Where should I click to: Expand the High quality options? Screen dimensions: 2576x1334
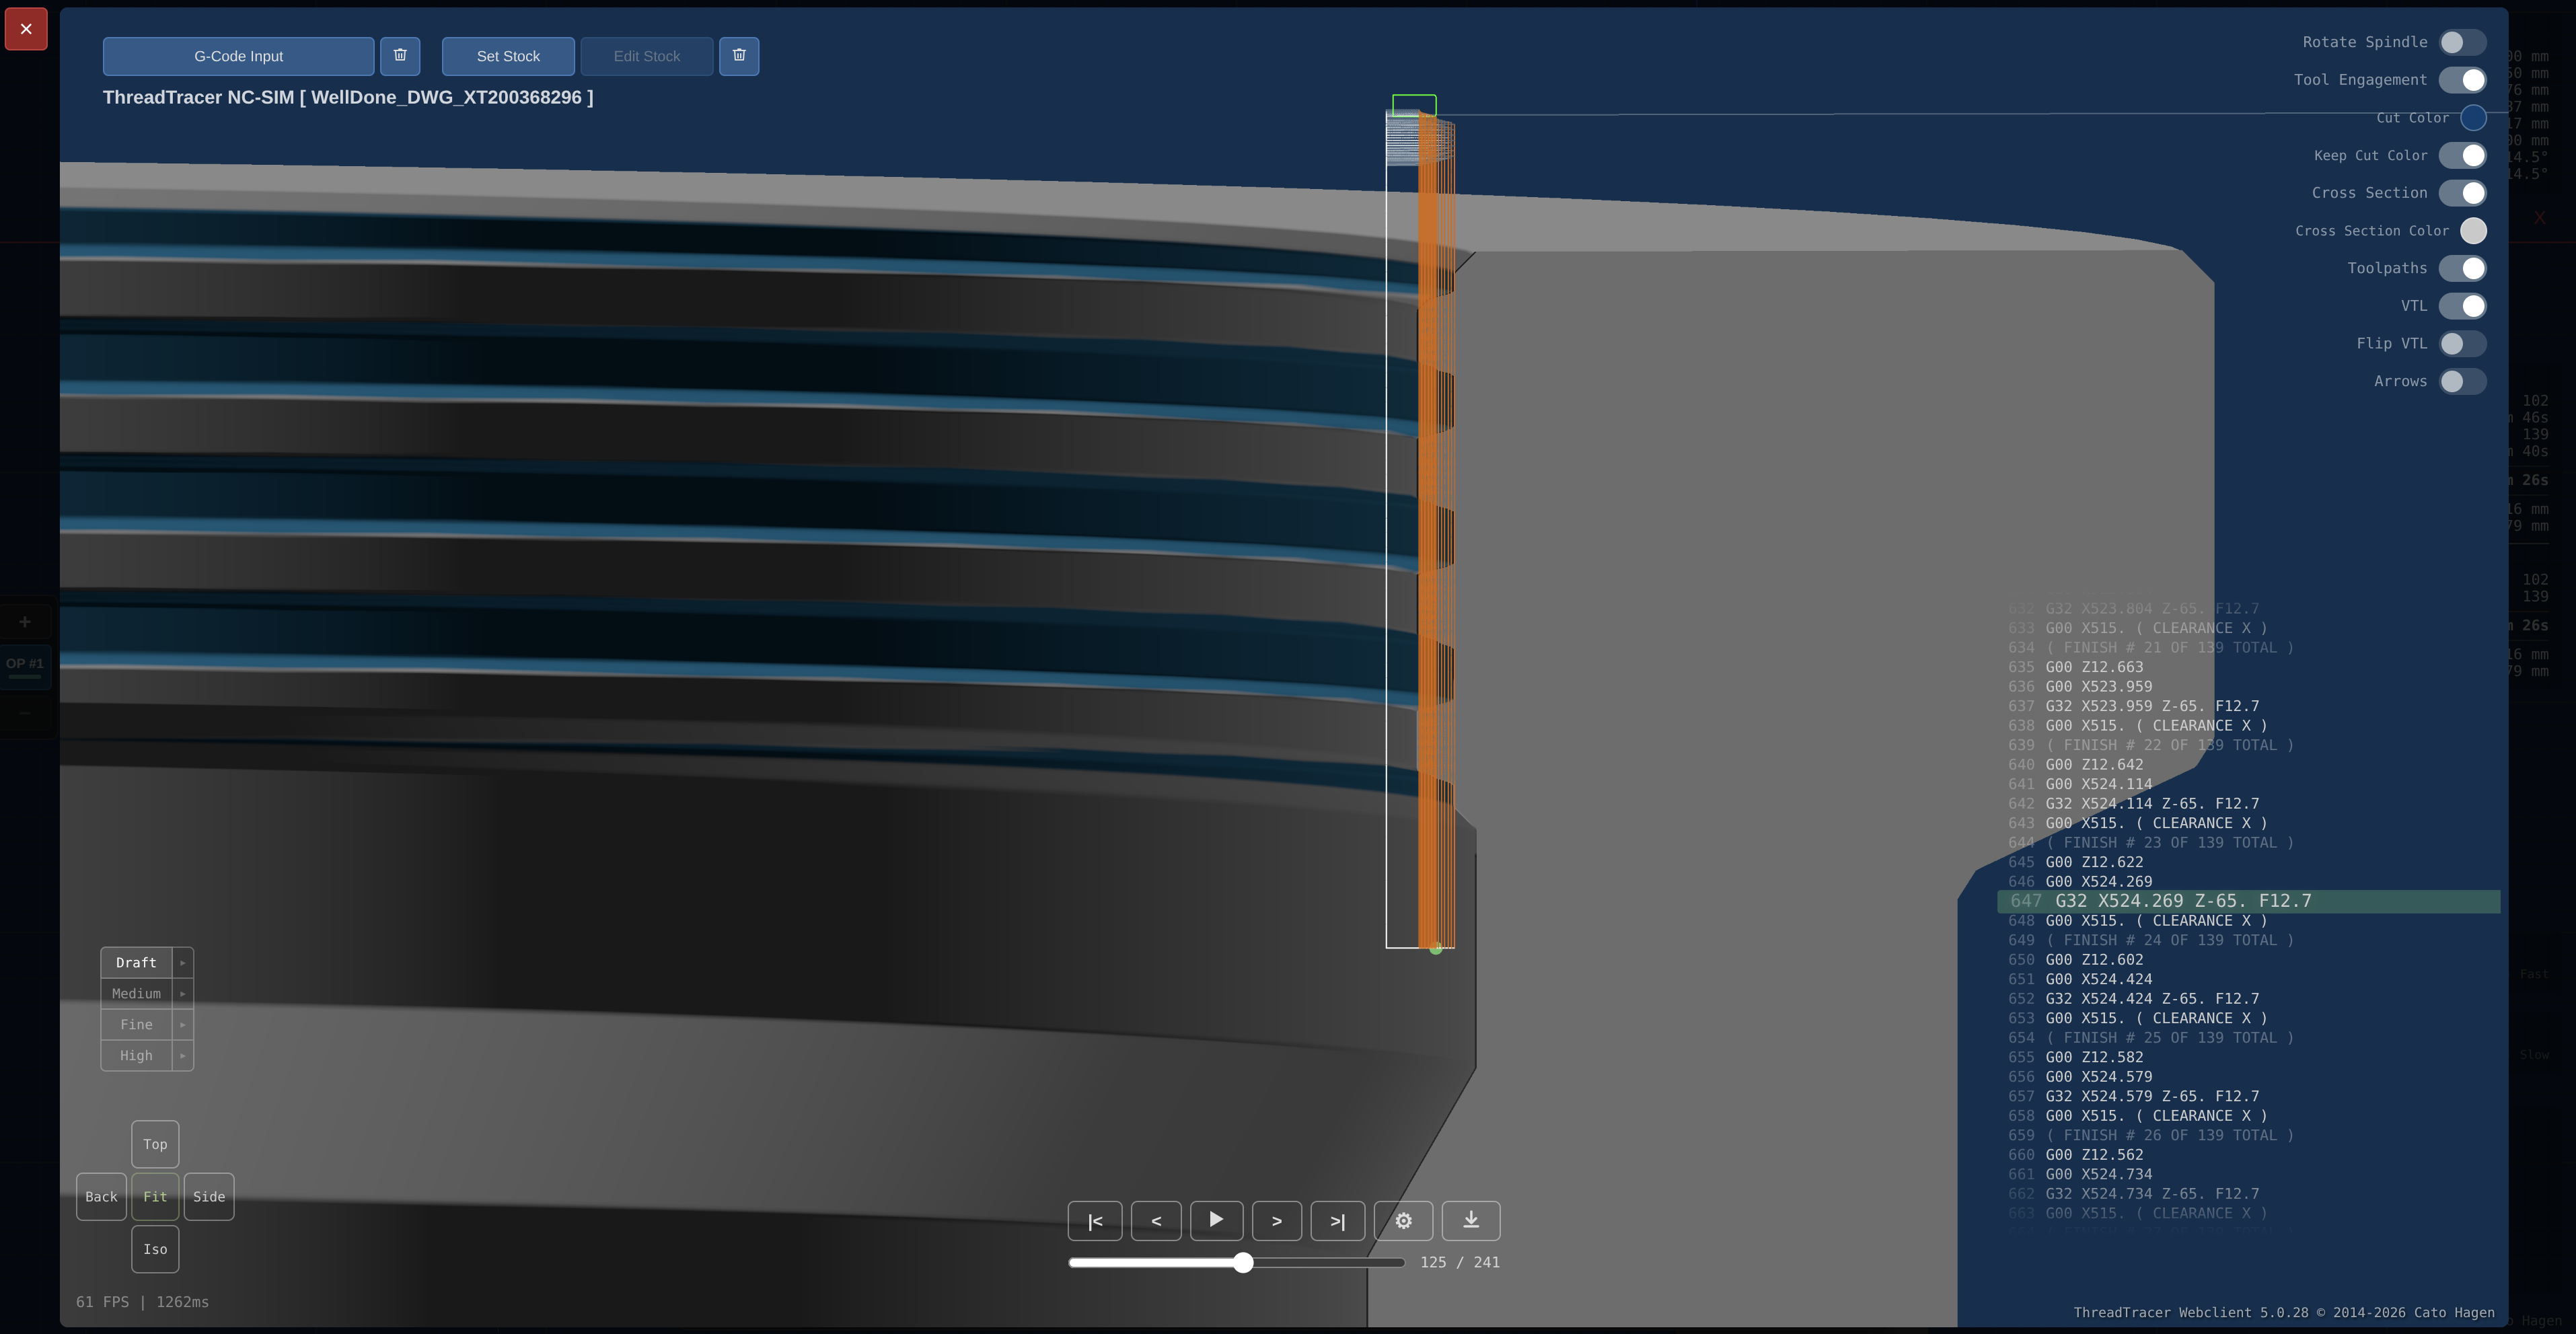pyautogui.click(x=183, y=1055)
